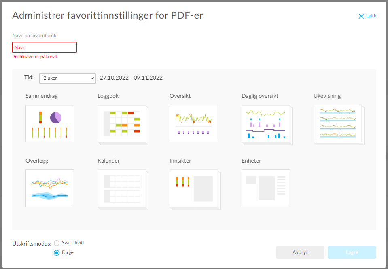Select the Sammendrag report thumbnail
The image size is (388, 269).
[x=50, y=123]
